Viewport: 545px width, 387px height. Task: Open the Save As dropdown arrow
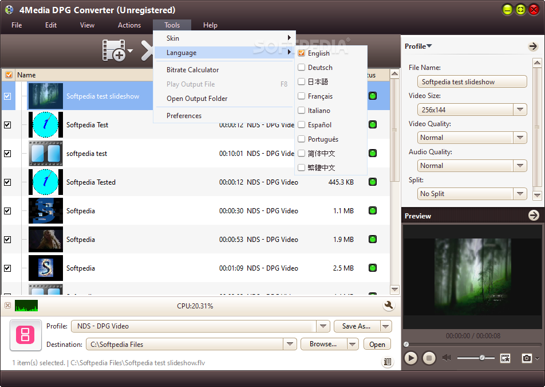point(386,326)
